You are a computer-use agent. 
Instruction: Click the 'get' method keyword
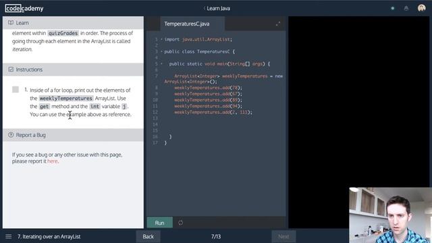click(44, 107)
